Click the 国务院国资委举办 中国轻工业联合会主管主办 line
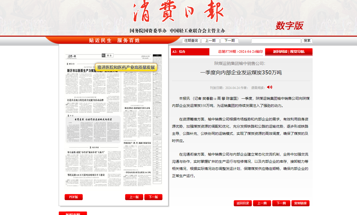Image resolution: width=357 pixels, height=215 pixels. pos(177,31)
